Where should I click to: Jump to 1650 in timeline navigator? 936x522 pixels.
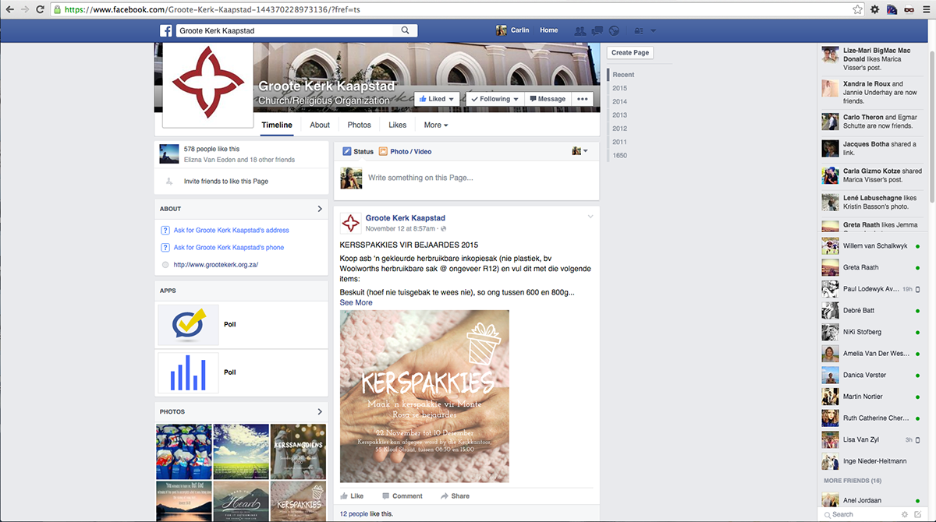tap(619, 155)
